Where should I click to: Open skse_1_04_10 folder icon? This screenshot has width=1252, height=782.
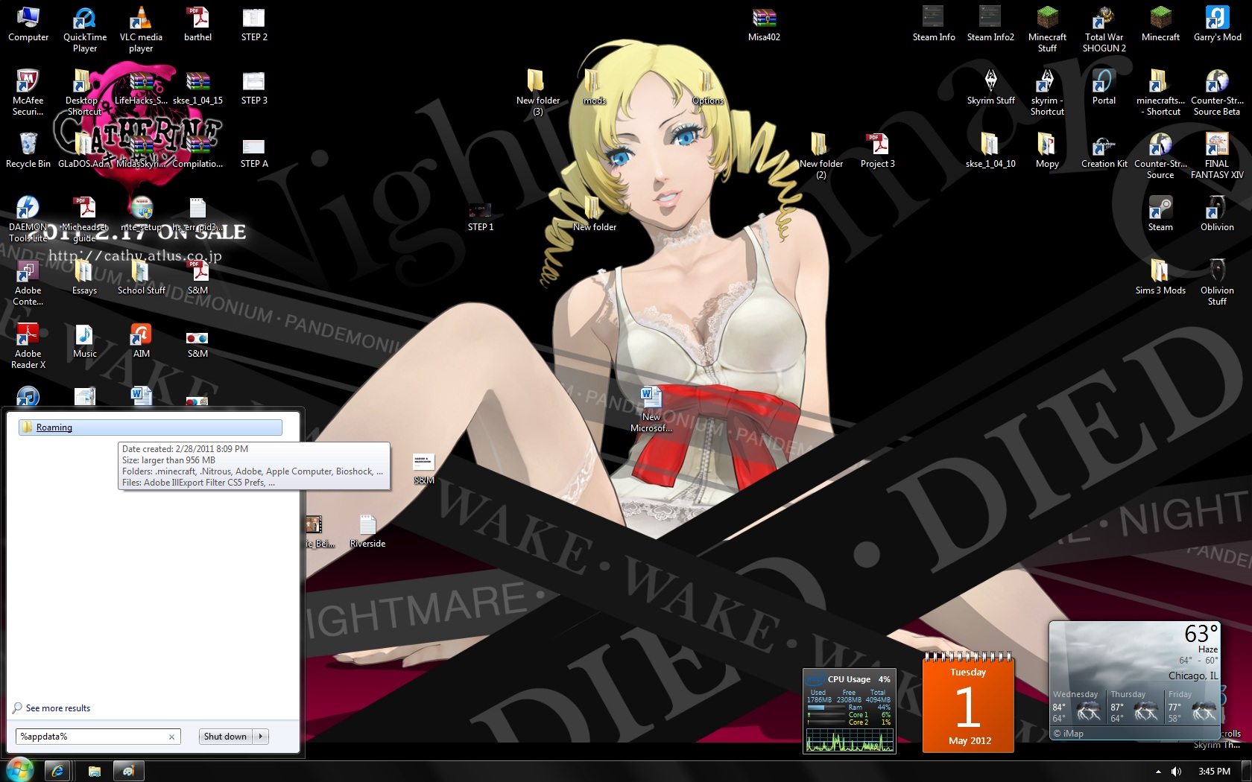[x=990, y=150]
